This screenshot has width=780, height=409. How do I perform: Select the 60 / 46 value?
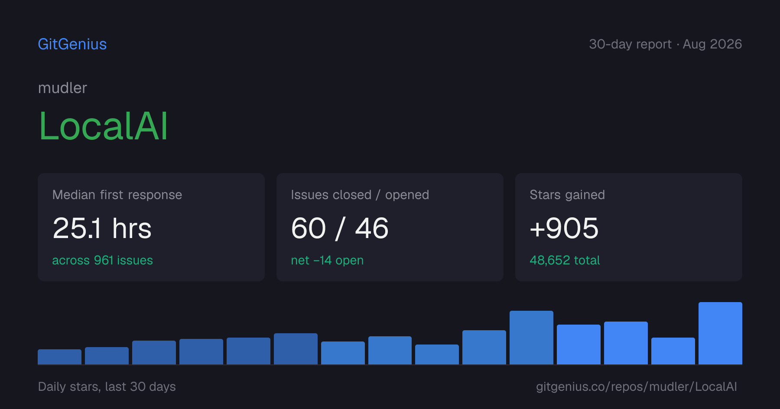pyautogui.click(x=340, y=228)
